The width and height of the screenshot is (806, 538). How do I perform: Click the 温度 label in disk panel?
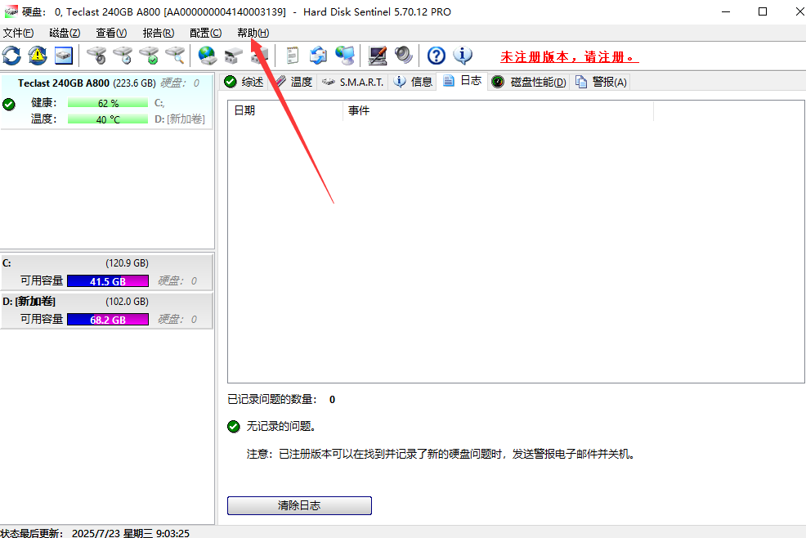44,119
